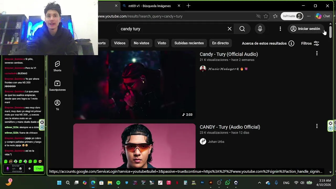Open more options for Candy Official Audio video

317,54
